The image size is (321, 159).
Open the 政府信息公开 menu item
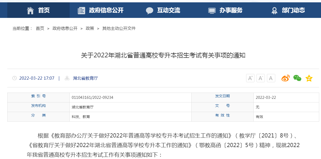coord(106,10)
